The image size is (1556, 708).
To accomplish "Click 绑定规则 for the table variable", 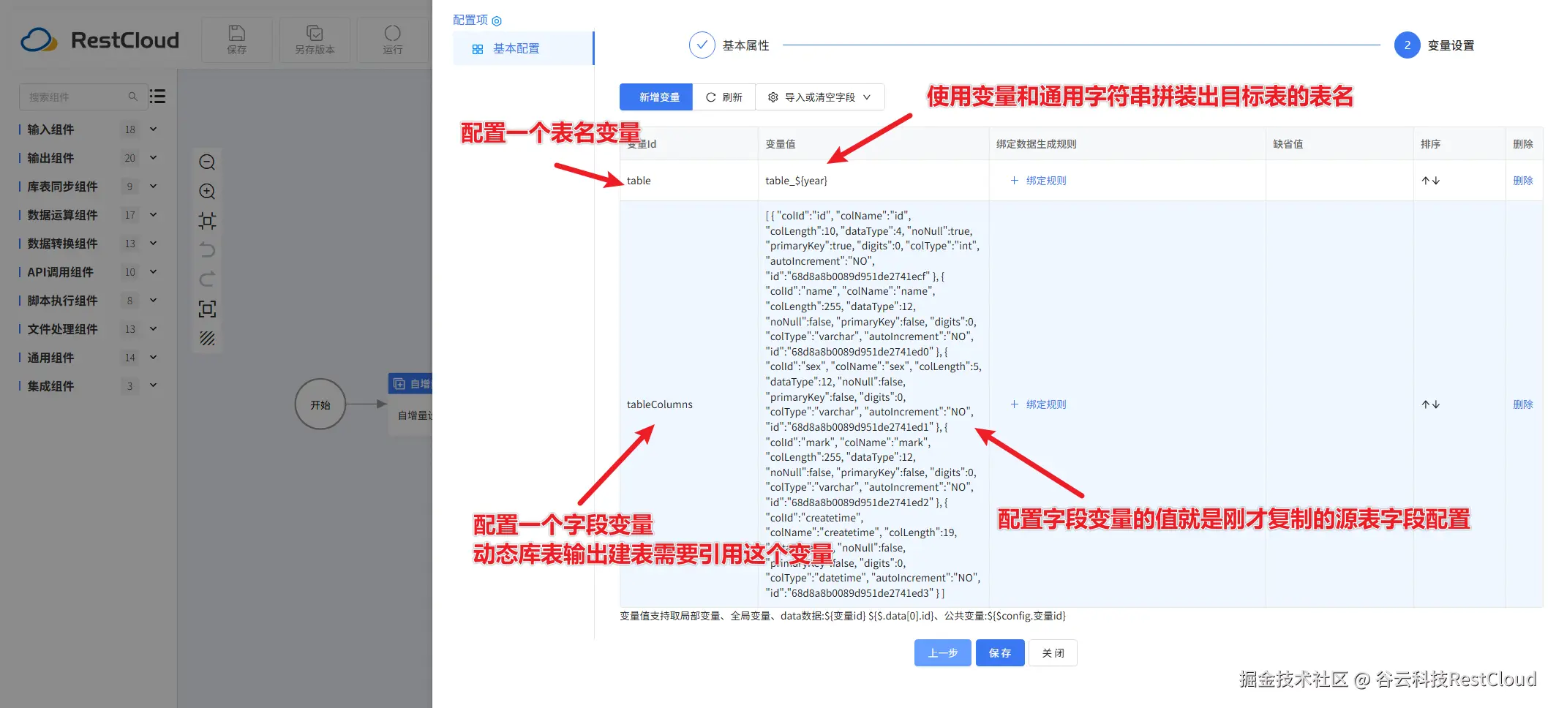I will point(1039,181).
